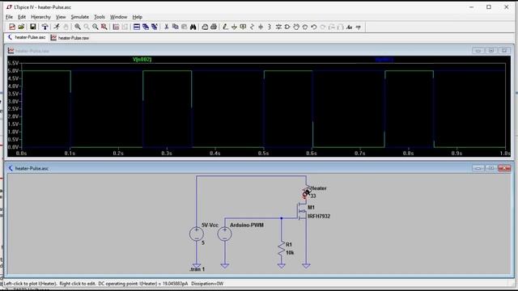518x291 pixels.
Task: Click the Open file toolbar icon
Action: click(x=21, y=27)
